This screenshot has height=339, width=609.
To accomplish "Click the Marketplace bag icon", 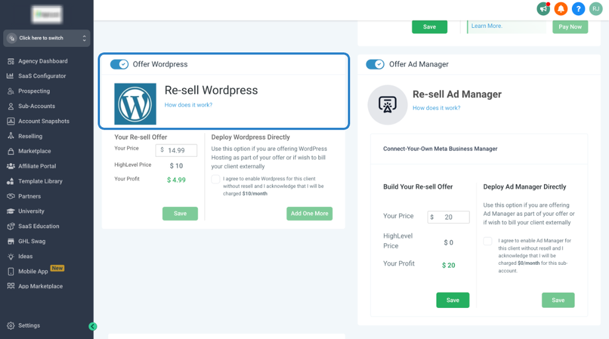I will point(11,151).
